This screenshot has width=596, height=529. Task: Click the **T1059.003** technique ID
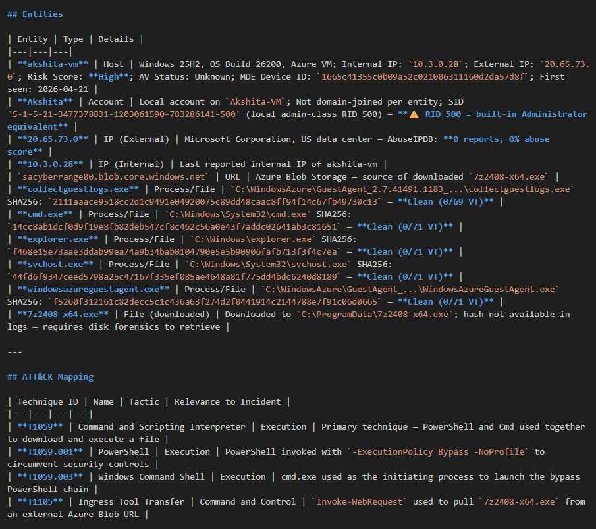tap(50, 478)
